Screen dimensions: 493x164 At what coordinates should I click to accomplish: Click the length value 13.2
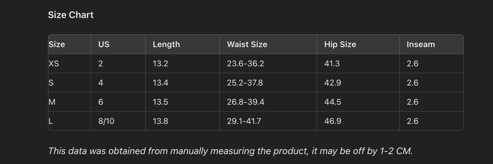pos(160,63)
